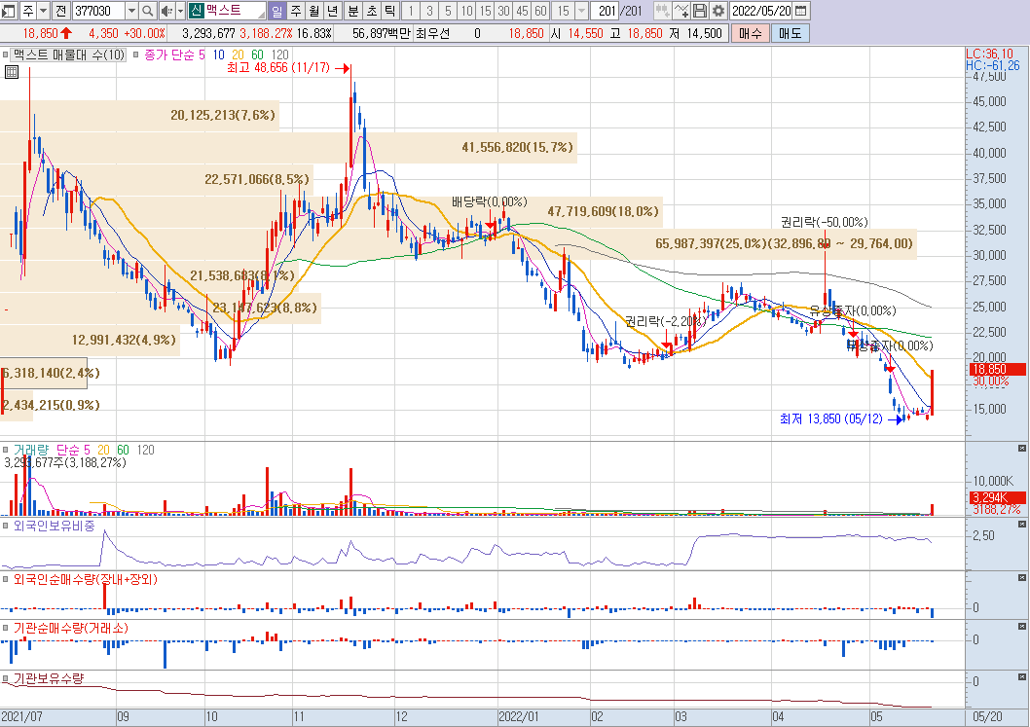
Task: Select the 년 (yearly) period tab
Action: click(x=332, y=11)
